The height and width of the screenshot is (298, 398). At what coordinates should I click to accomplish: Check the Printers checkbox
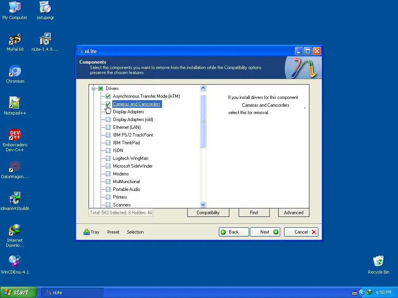coord(108,197)
